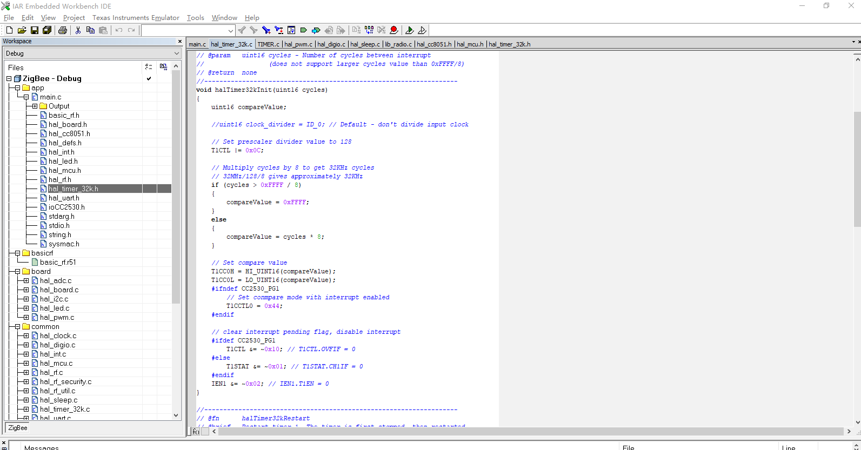Create a new document with toolbar icon
Screen dimensions: 861x450
(9, 30)
